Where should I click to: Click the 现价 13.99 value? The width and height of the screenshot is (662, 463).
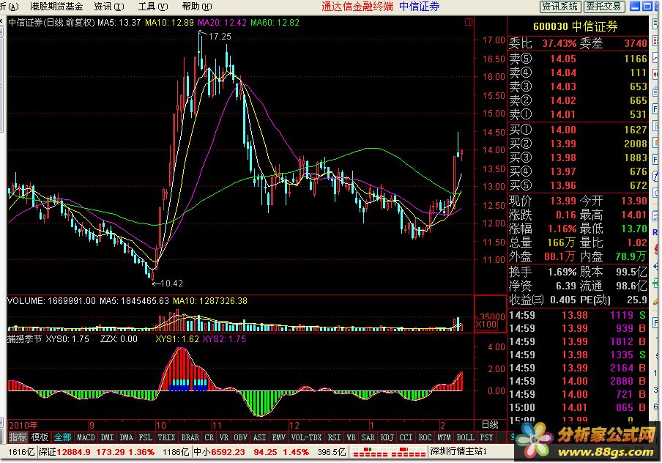pyautogui.click(x=562, y=201)
